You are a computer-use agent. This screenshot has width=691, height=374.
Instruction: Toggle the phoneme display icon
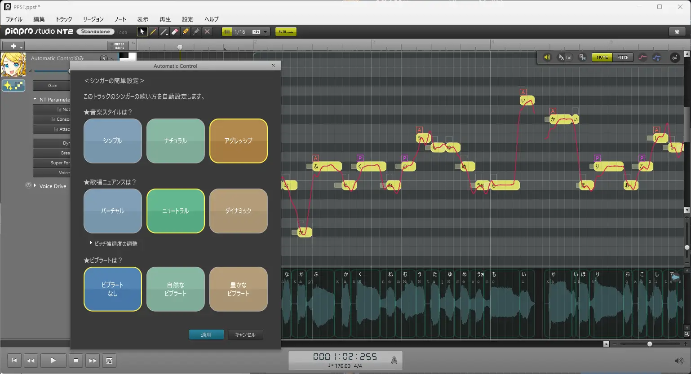click(x=569, y=57)
